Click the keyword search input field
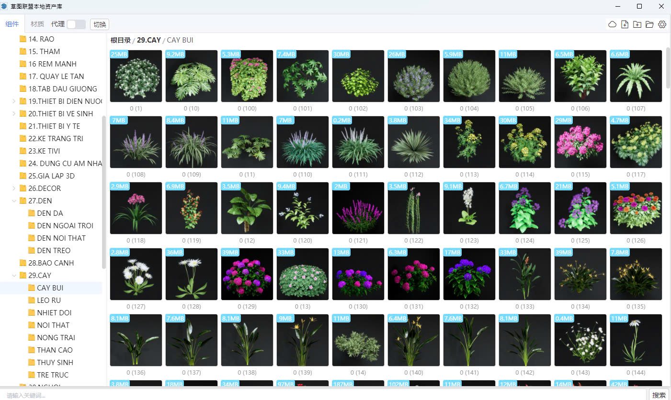The width and height of the screenshot is (671, 400). [323, 395]
